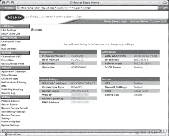Screen dimensions: 169x136
Task: Open the DMZ page
Action: pos(4,86)
